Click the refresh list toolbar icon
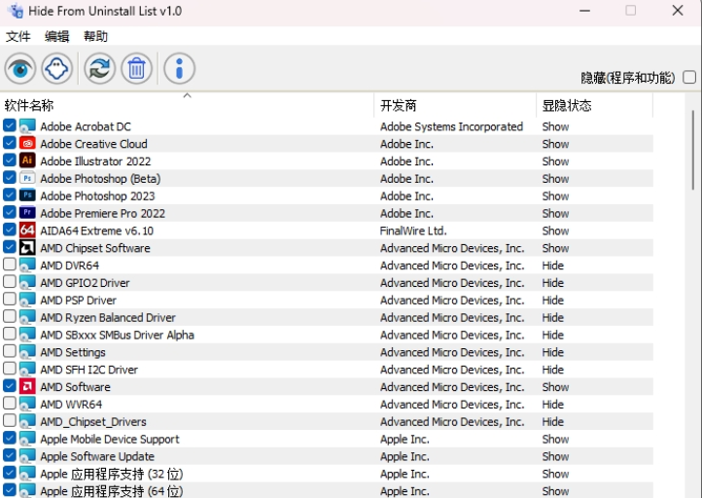The height and width of the screenshot is (498, 702). coord(98,68)
